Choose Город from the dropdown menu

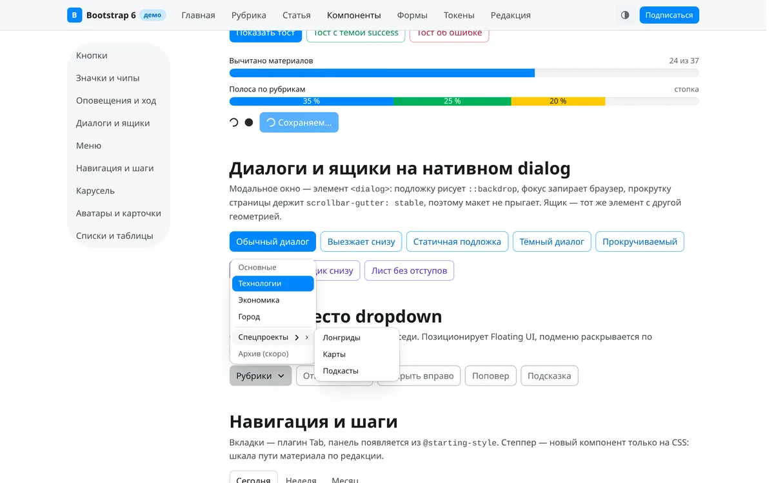coord(273,317)
